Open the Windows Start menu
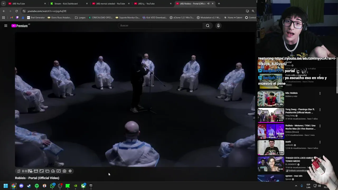The height and width of the screenshot is (190, 338). 6,186
